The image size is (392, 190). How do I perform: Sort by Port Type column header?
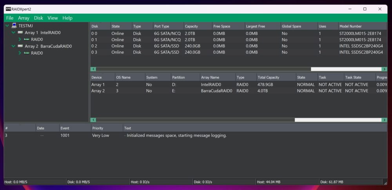click(x=168, y=26)
